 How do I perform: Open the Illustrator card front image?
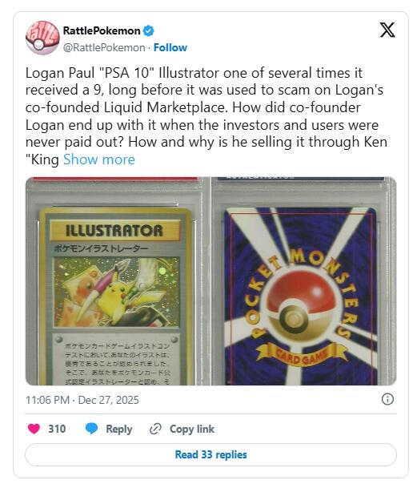(117, 281)
